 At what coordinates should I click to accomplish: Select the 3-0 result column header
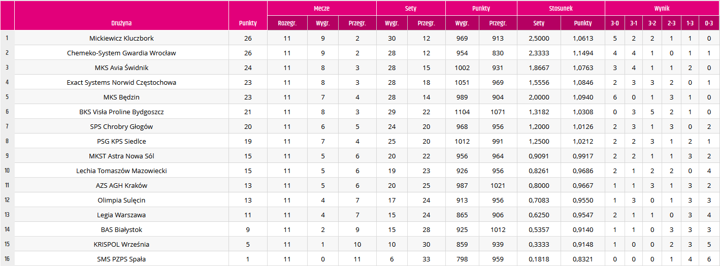(x=615, y=23)
